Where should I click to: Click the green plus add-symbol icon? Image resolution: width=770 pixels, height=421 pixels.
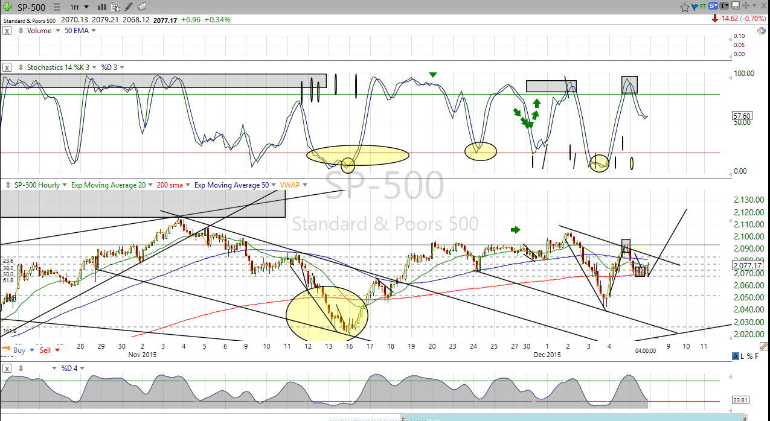click(7, 7)
